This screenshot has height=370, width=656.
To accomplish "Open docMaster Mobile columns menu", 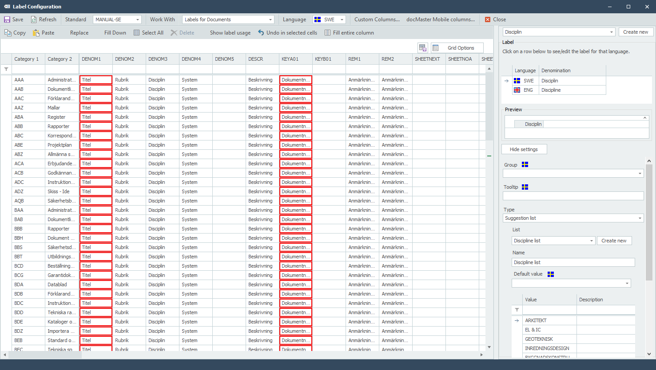I will 441,19.
